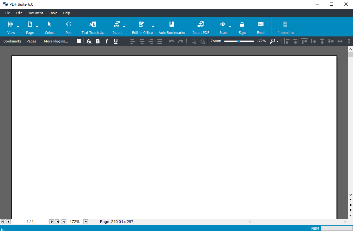Open More Plugins...
This screenshot has height=231, width=353.
[56, 41]
